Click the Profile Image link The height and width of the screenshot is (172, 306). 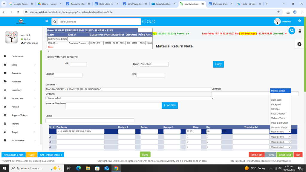pyautogui.click(x=31, y=43)
